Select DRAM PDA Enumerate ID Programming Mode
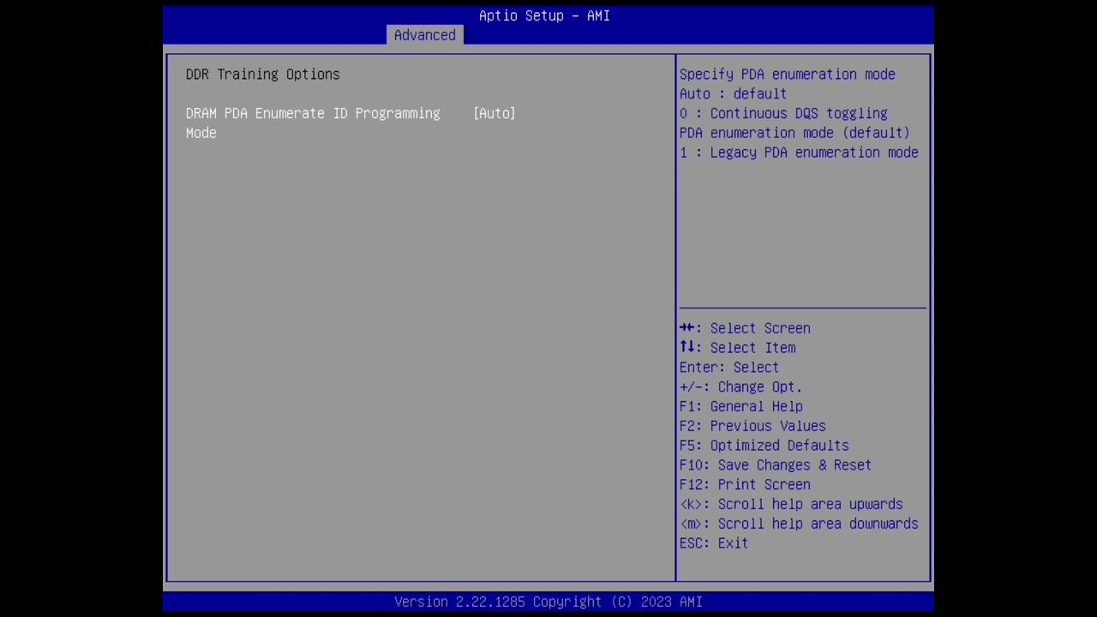The image size is (1097, 617). tap(313, 123)
